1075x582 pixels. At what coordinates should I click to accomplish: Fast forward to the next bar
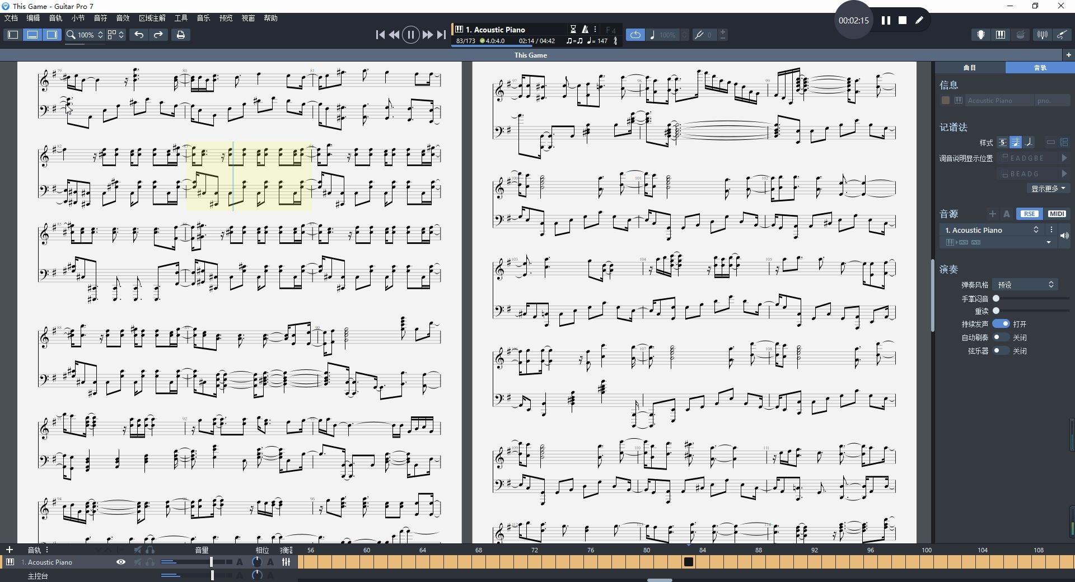tap(427, 35)
